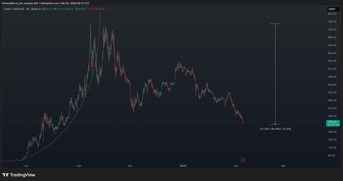Viewport: 343px width, 181px height.
Task: Click the Dec label on time axis
Action: pyautogui.click(x=130, y=166)
